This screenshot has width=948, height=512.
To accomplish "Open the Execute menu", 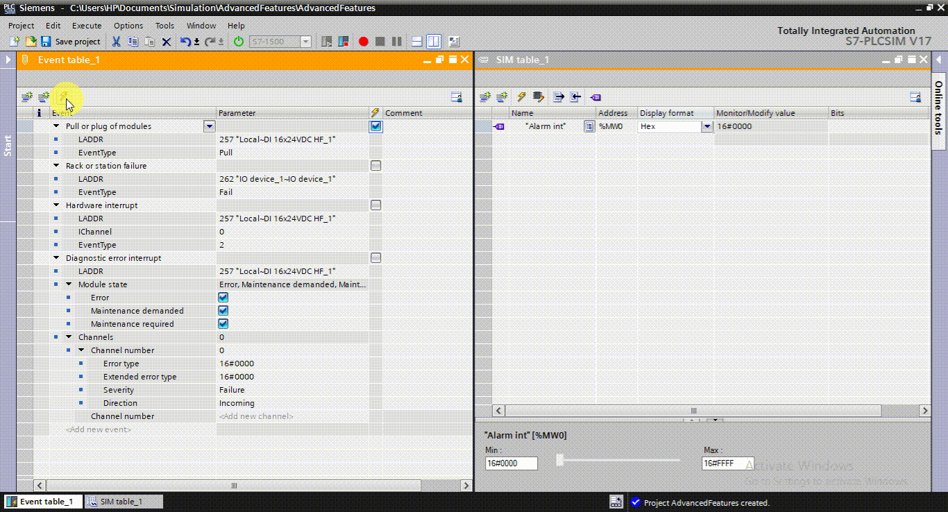I will [86, 25].
